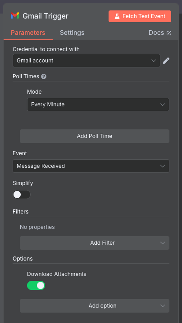Click the chevron on Gmail account field
This screenshot has height=323, width=182.
coord(154,61)
